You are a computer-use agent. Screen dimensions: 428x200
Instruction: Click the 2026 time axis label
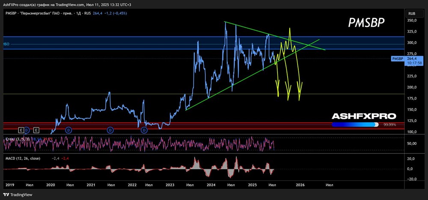click(x=300, y=185)
